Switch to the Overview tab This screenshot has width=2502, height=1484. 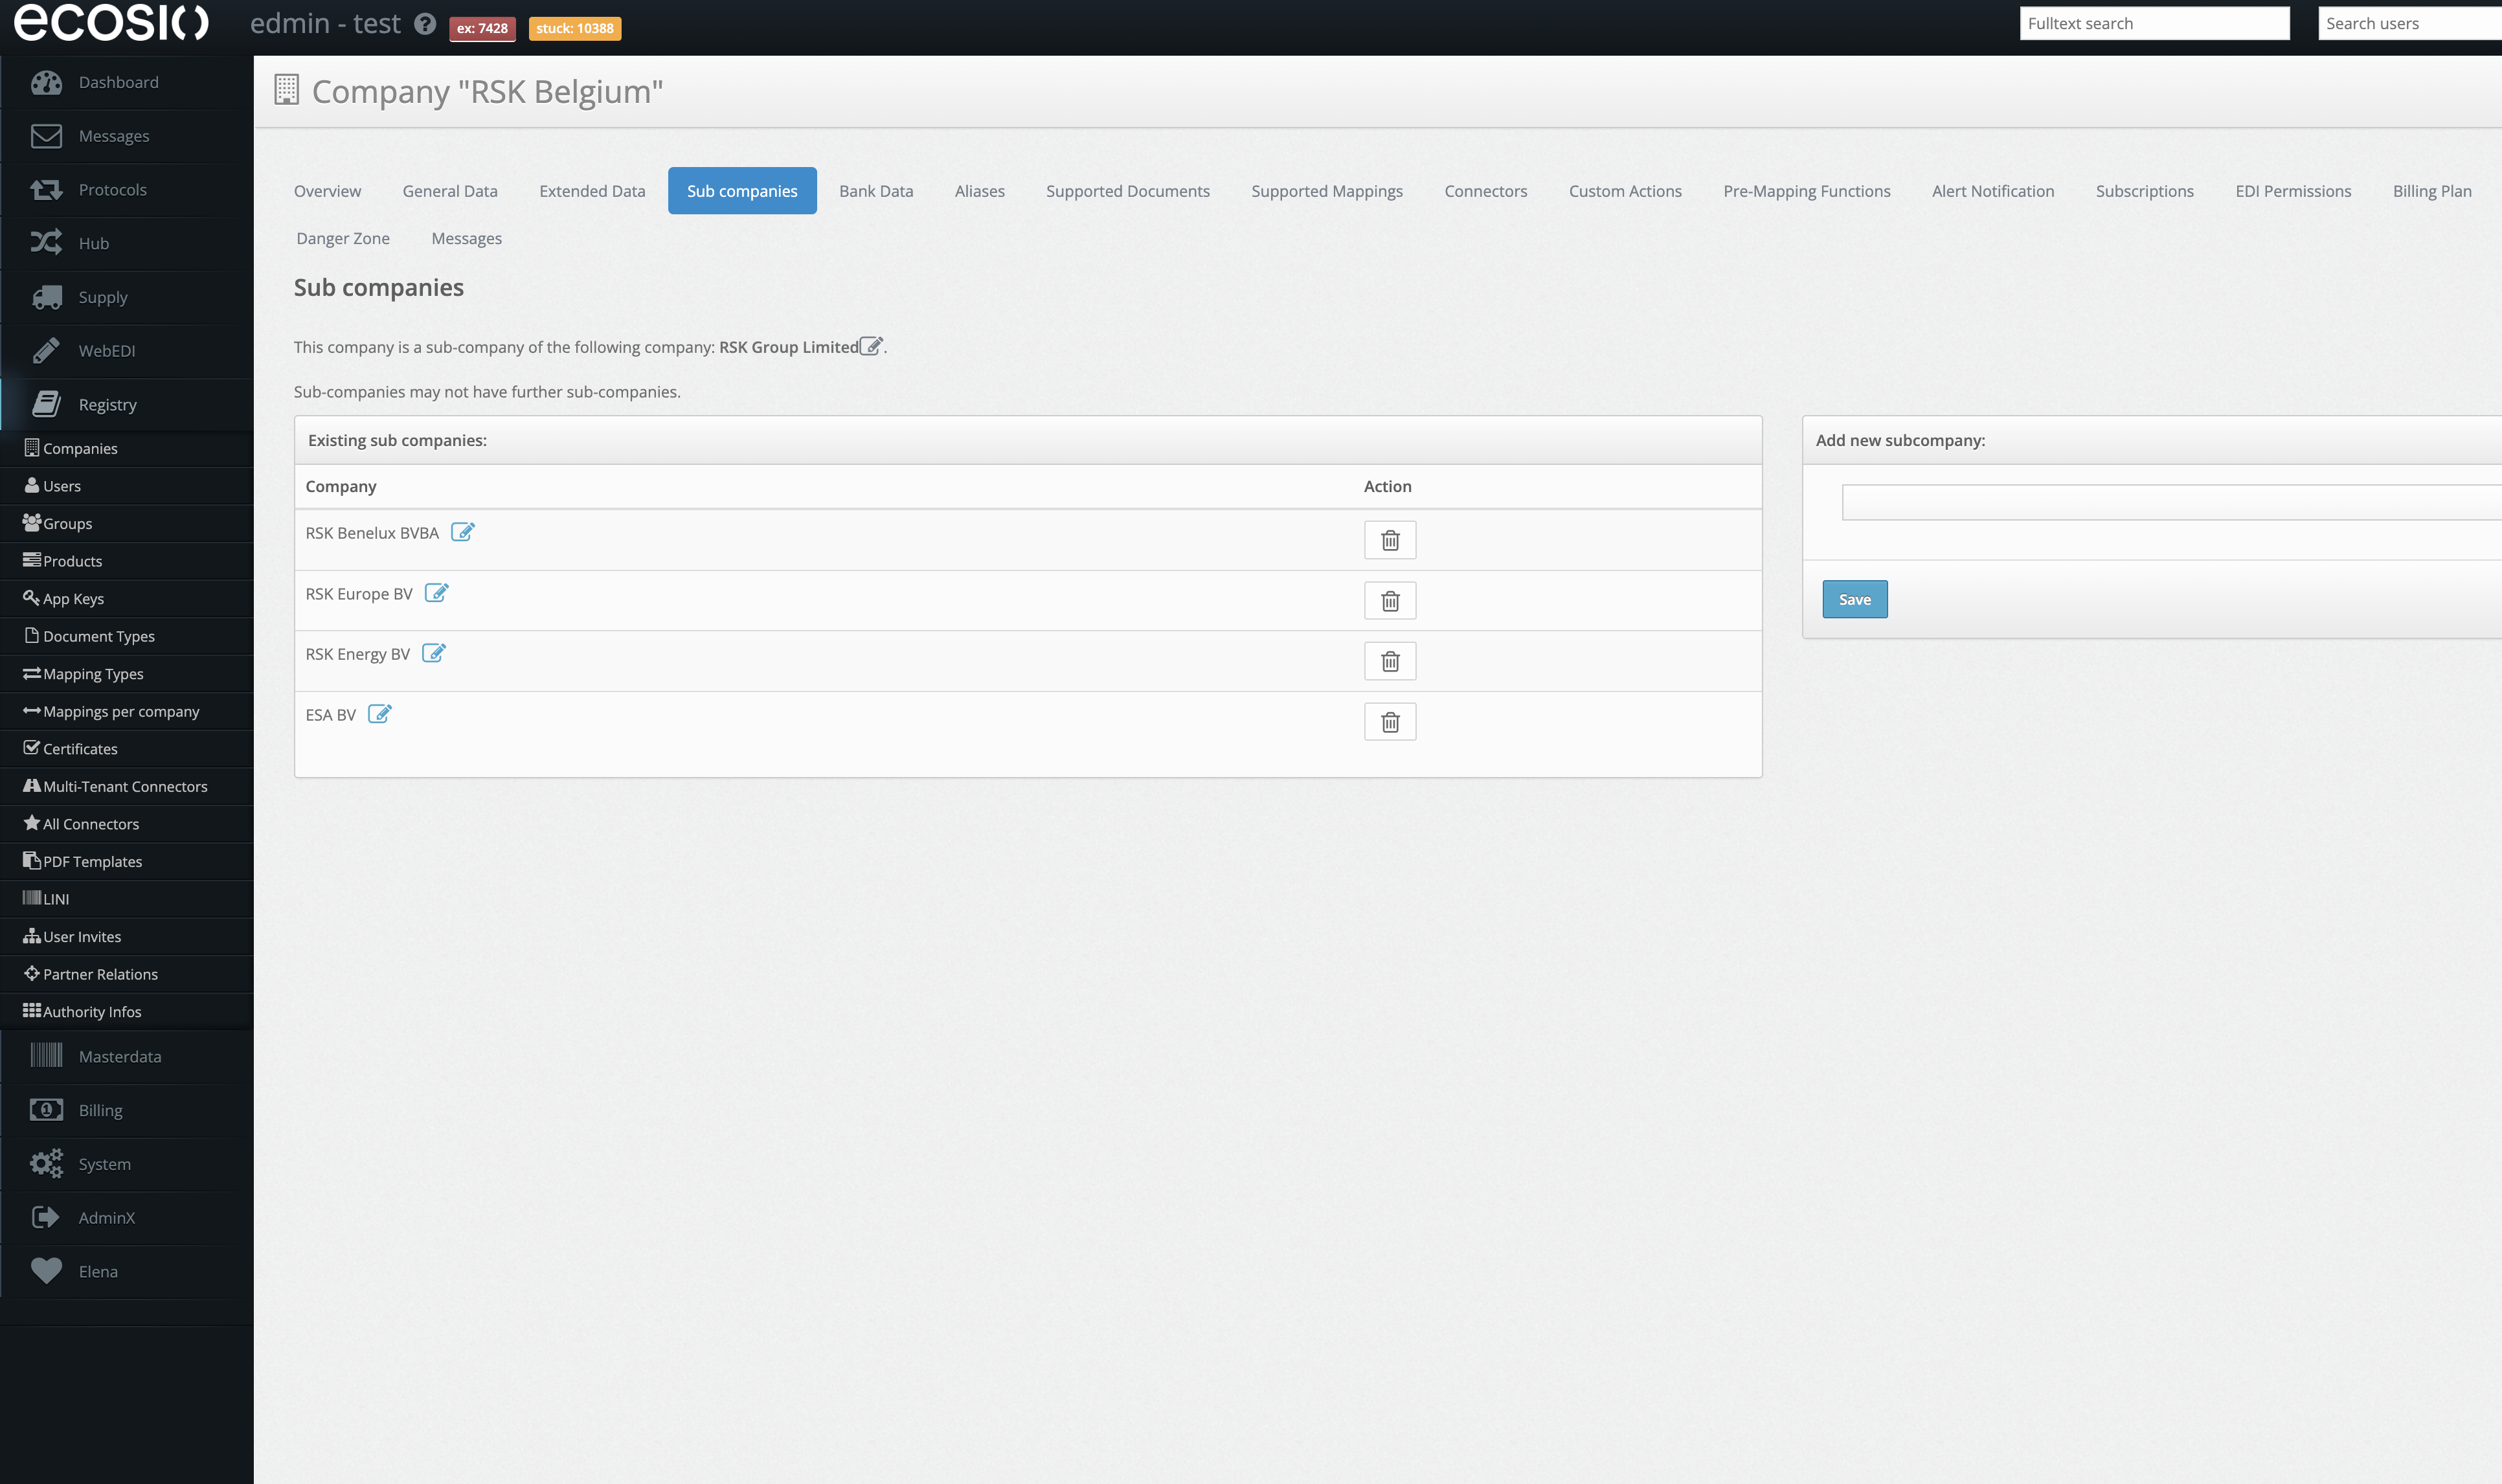point(327,191)
